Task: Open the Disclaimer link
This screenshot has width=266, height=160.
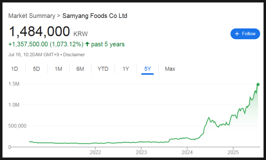Action: point(74,55)
